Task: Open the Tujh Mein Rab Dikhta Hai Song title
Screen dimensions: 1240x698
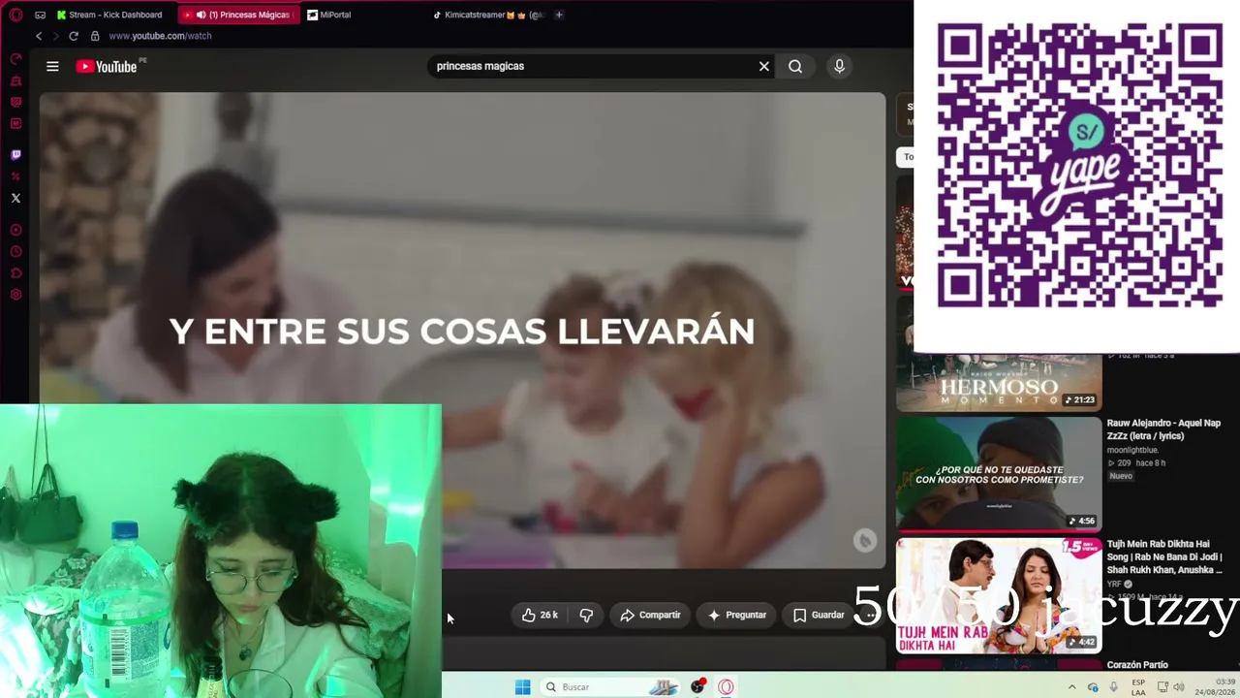Action: click(x=1164, y=557)
